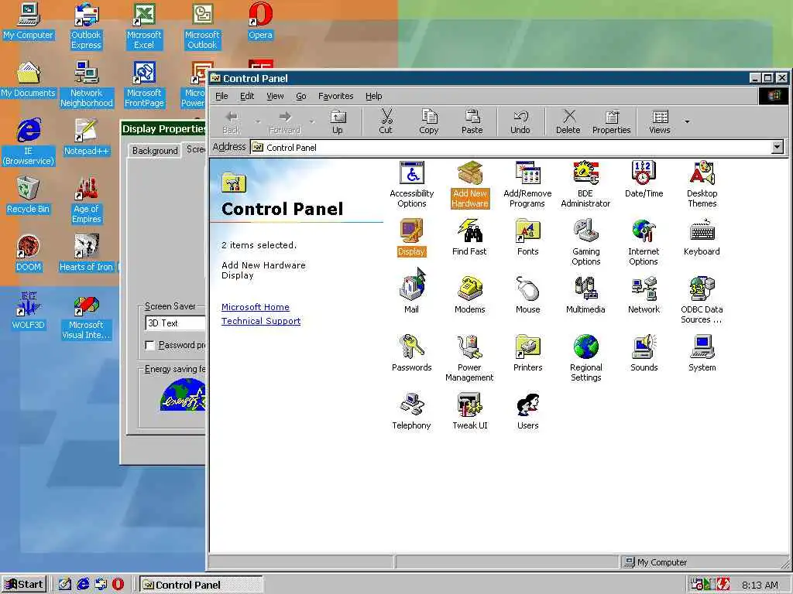The image size is (793, 594).
Task: Open Find Fast applet
Action: coord(469,237)
